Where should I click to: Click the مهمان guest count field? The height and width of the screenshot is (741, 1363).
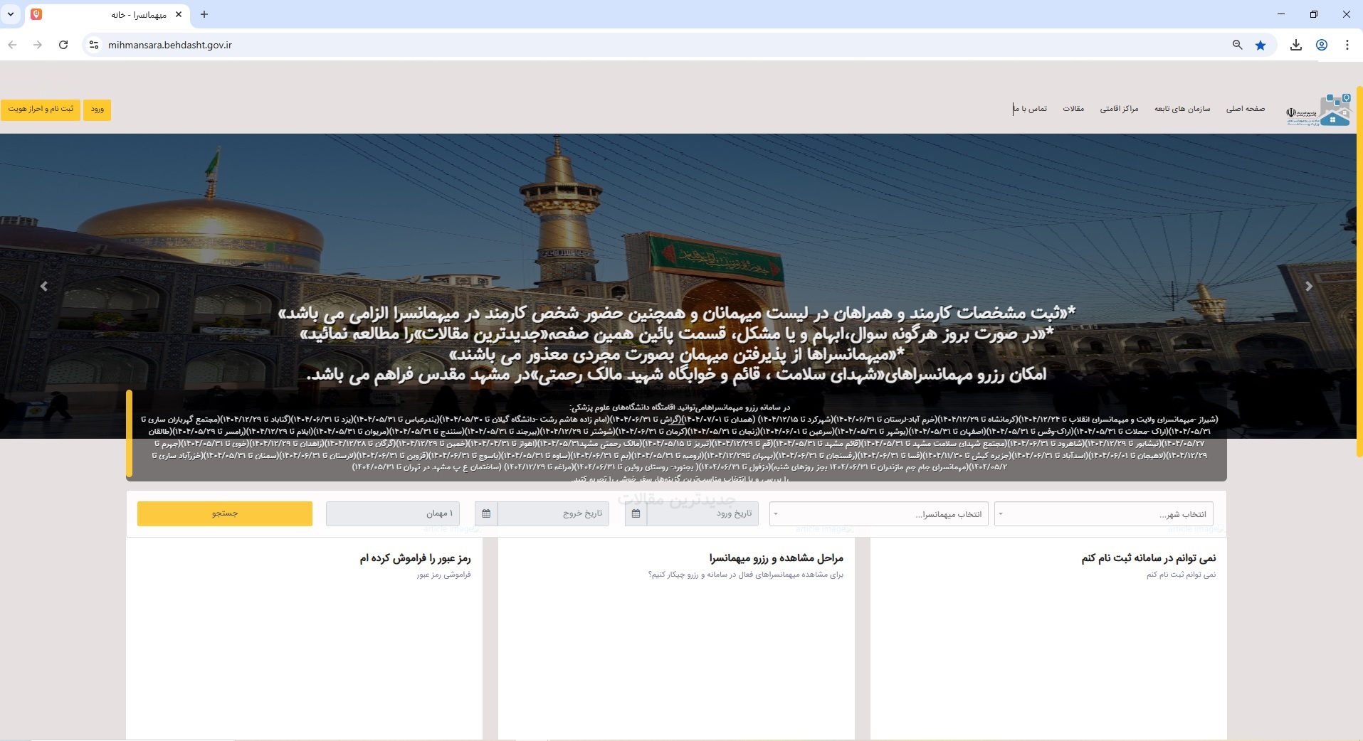click(393, 513)
